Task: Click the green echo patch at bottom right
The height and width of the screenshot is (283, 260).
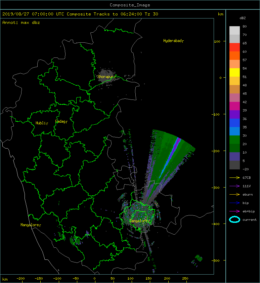Action: 199,258
